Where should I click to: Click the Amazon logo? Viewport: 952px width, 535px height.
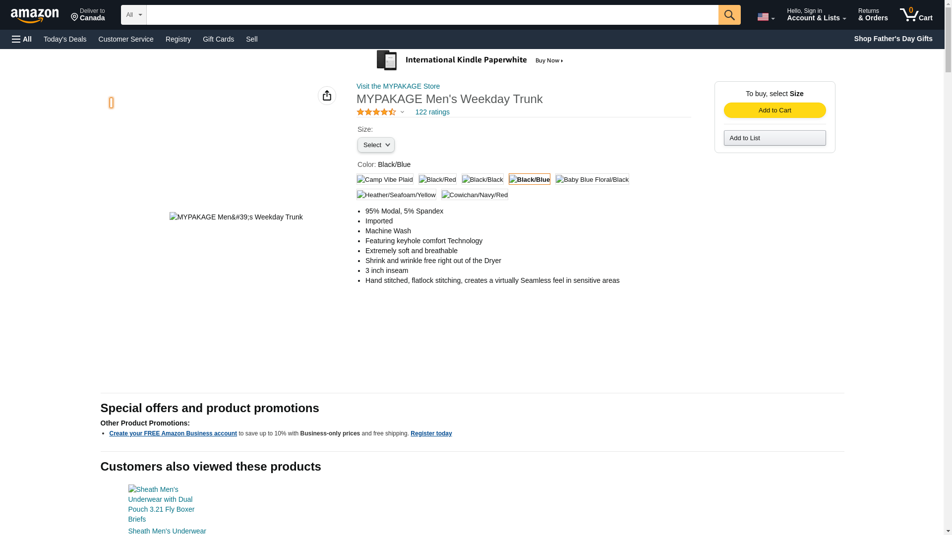point(35,15)
